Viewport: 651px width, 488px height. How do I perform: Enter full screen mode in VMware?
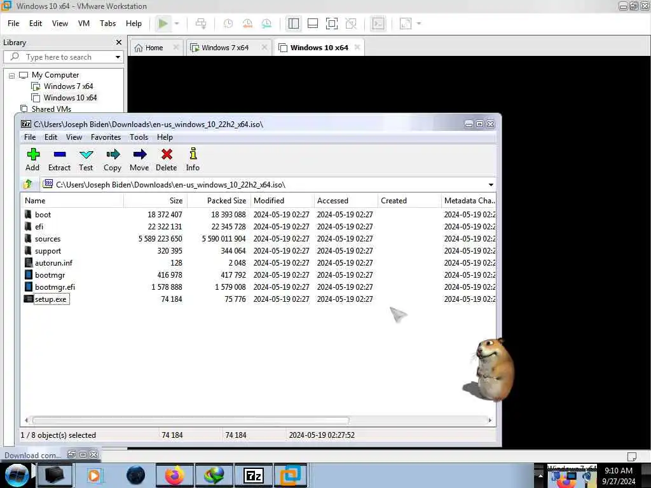point(332,24)
